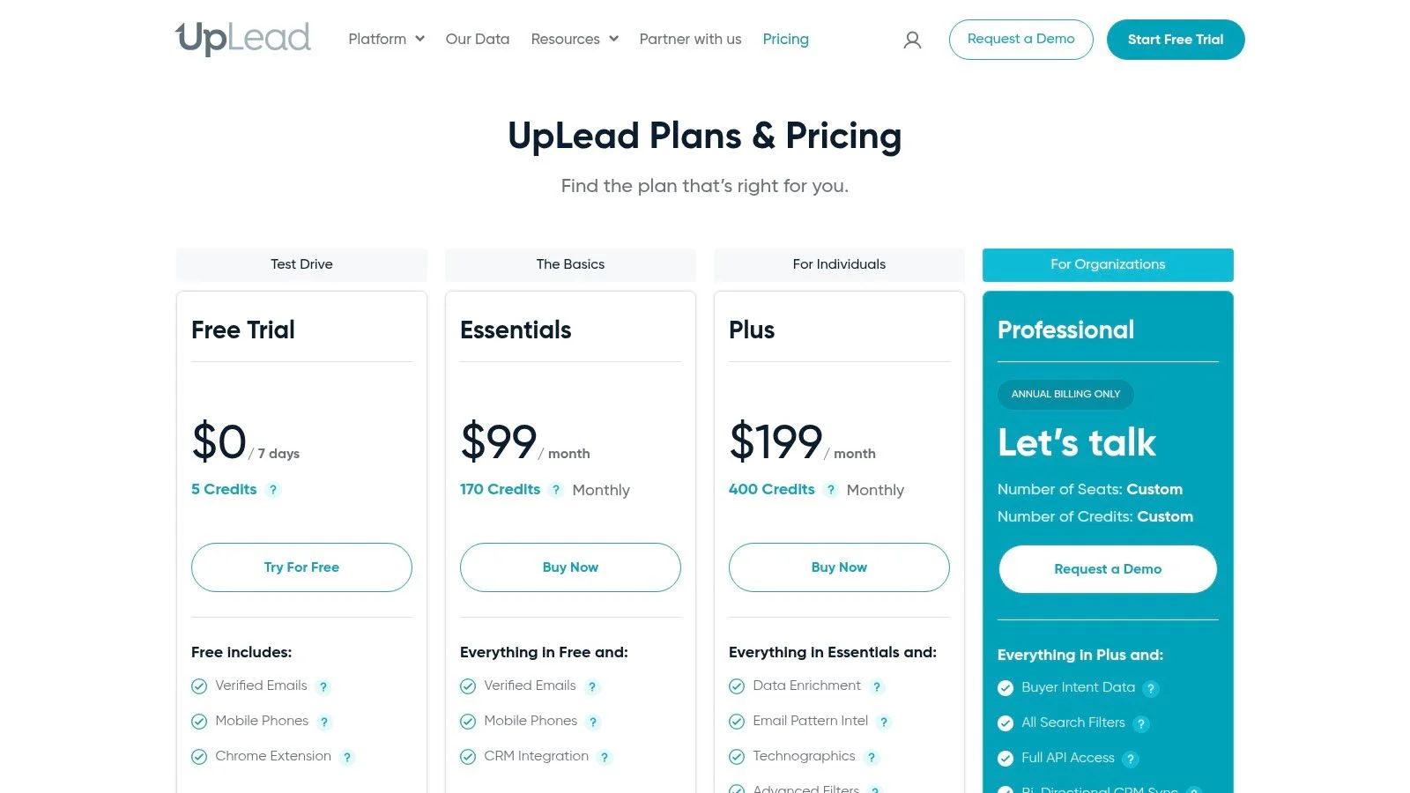
Task: Click help icon next to 5 Credits
Action: pyautogui.click(x=273, y=490)
